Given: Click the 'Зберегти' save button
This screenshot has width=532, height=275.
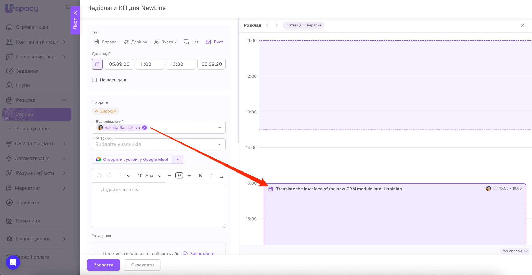Looking at the screenshot, I should click(x=103, y=265).
